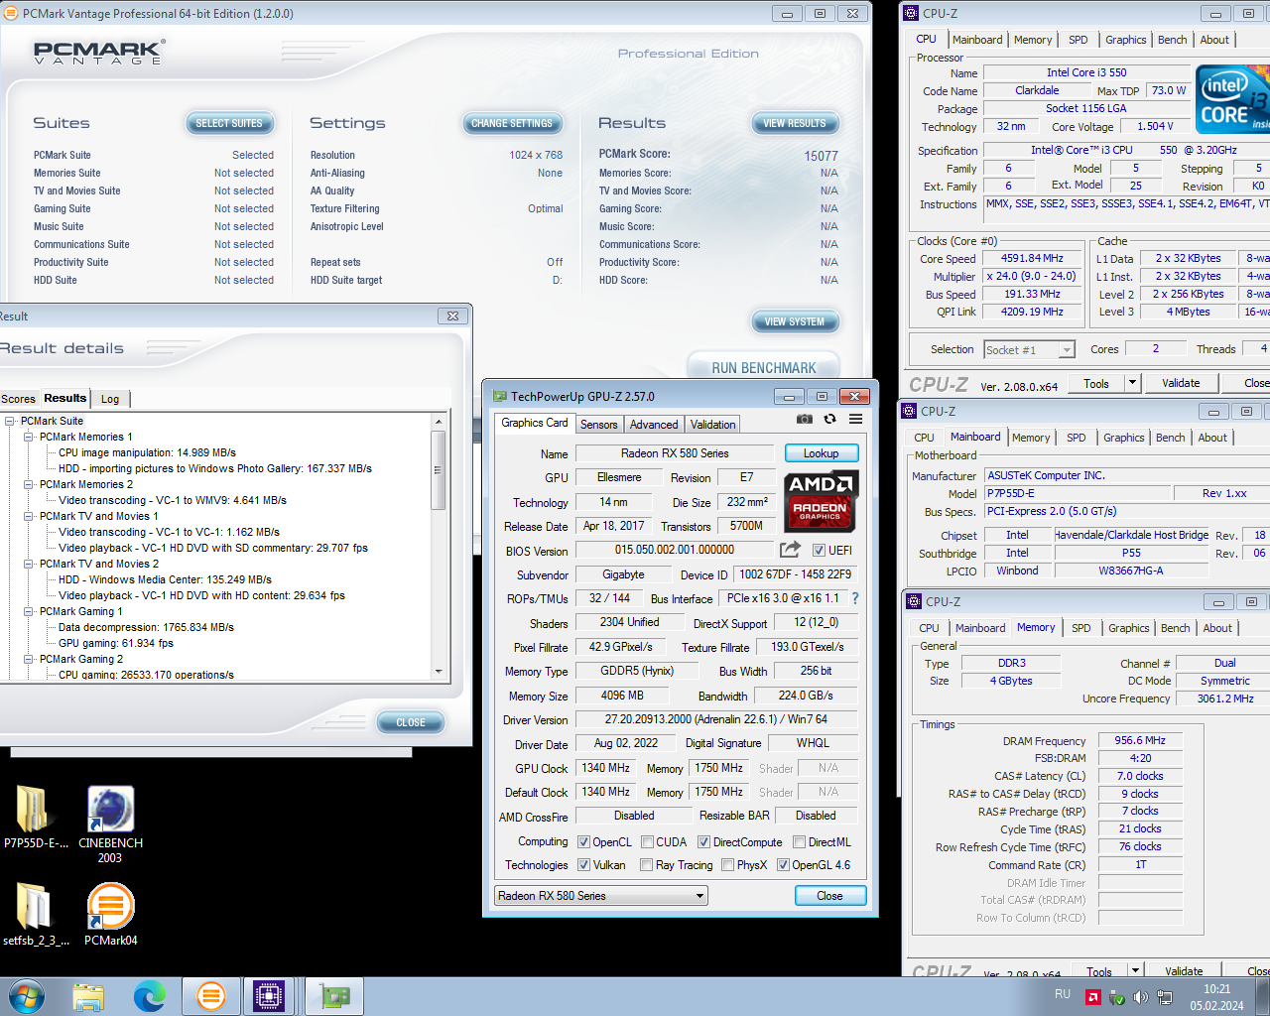
Task: Launch Microsoft Edge from the taskbar
Action: tap(150, 996)
